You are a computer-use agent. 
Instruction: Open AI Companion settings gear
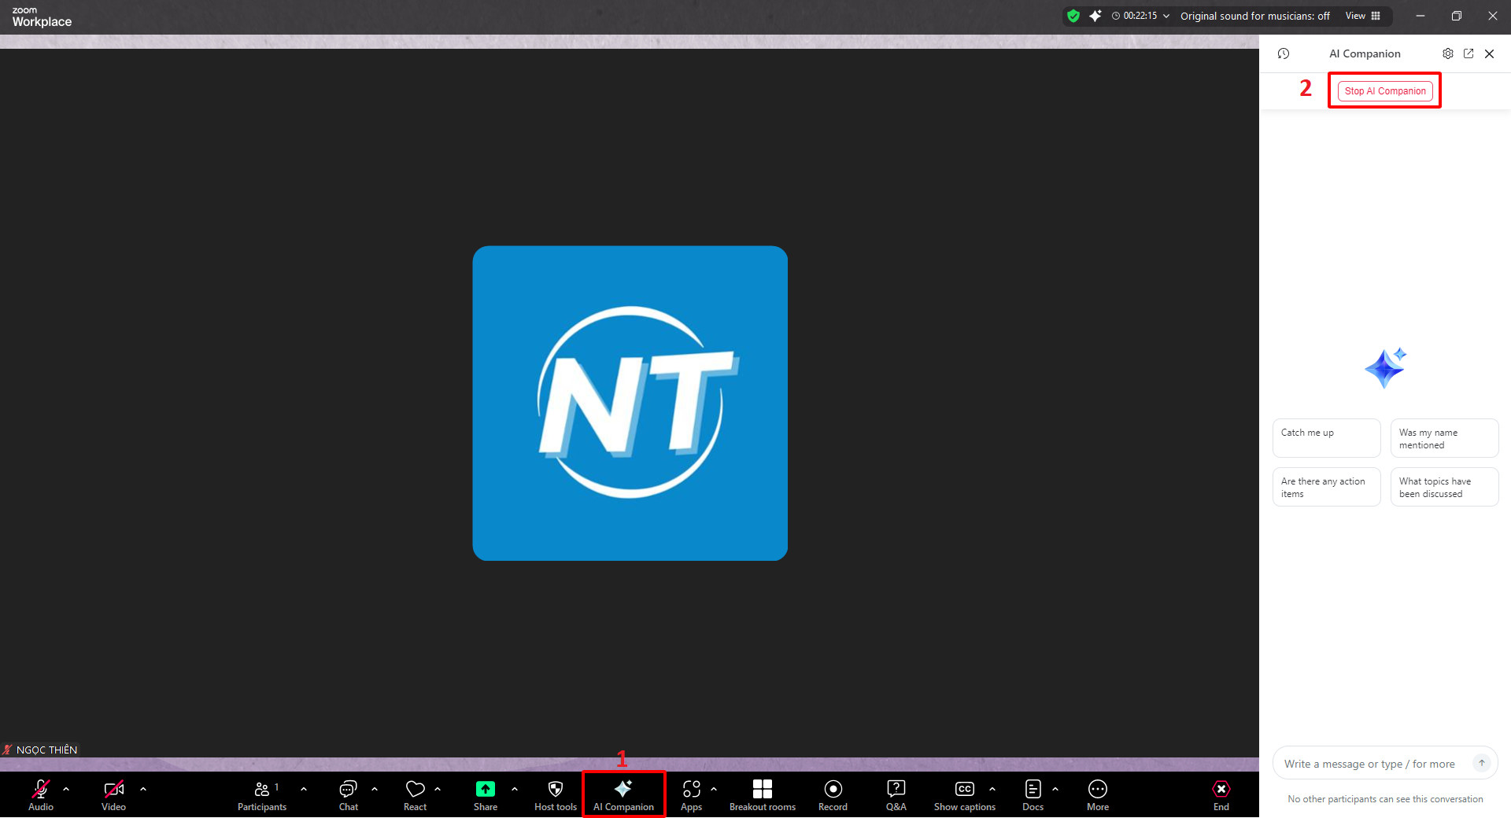(x=1447, y=53)
